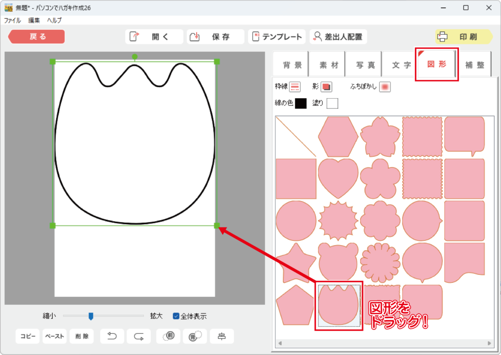Click the redo arrow button
Viewport: 501px width, 355px height.
click(x=138, y=336)
